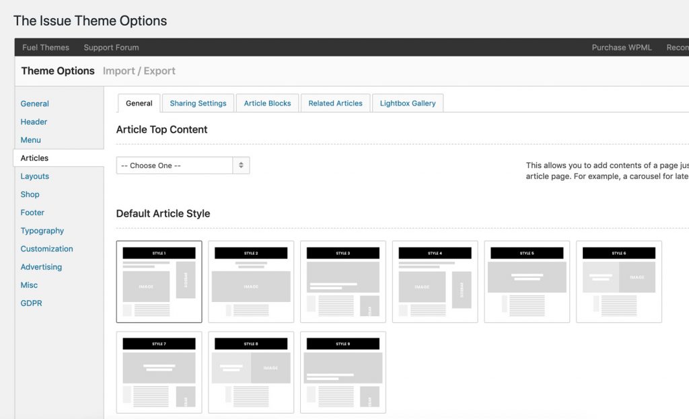Open the Lightbox Gallery tab
The image size is (689, 419).
click(x=408, y=104)
